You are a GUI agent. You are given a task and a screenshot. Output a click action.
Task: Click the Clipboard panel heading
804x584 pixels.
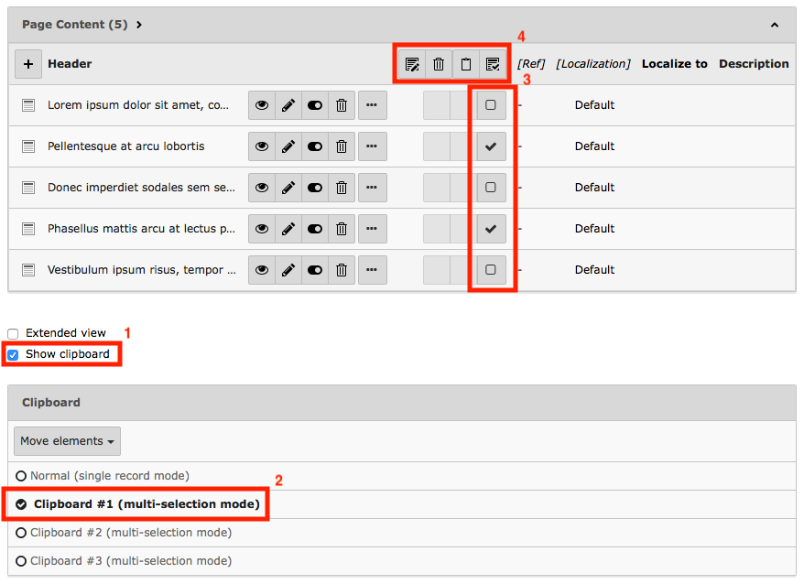tap(51, 403)
